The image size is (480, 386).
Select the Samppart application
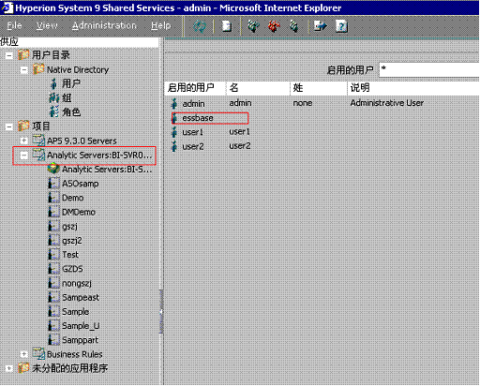click(80, 340)
